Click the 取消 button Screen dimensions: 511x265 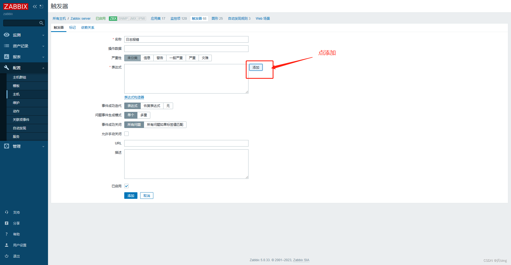[x=147, y=196]
